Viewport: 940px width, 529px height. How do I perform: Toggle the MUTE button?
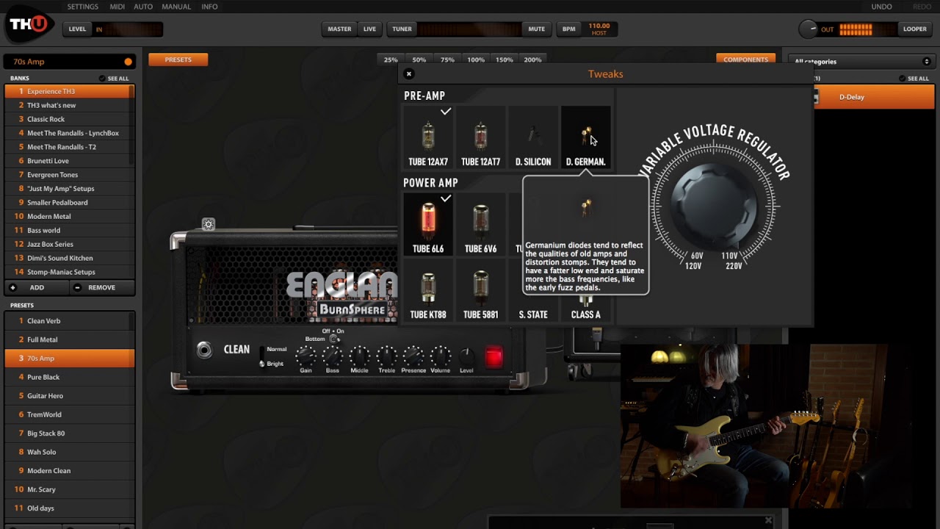(536, 29)
